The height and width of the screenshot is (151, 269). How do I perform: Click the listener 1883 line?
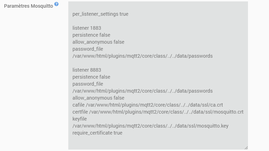pyautogui.click(x=87, y=28)
